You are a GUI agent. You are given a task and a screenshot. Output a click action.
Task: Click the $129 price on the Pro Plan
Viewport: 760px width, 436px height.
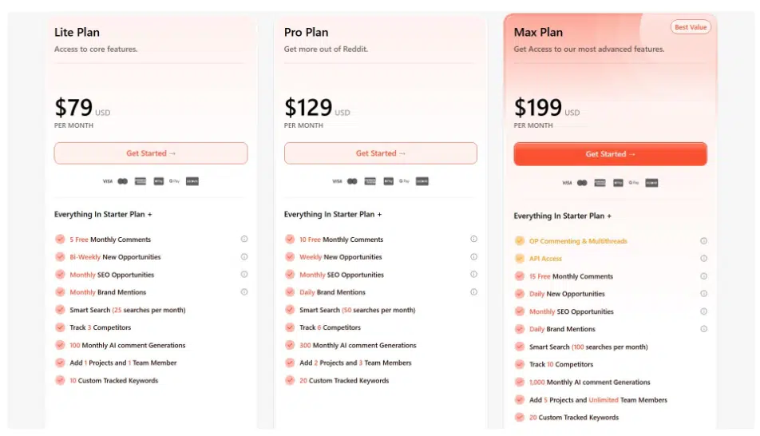tap(307, 107)
